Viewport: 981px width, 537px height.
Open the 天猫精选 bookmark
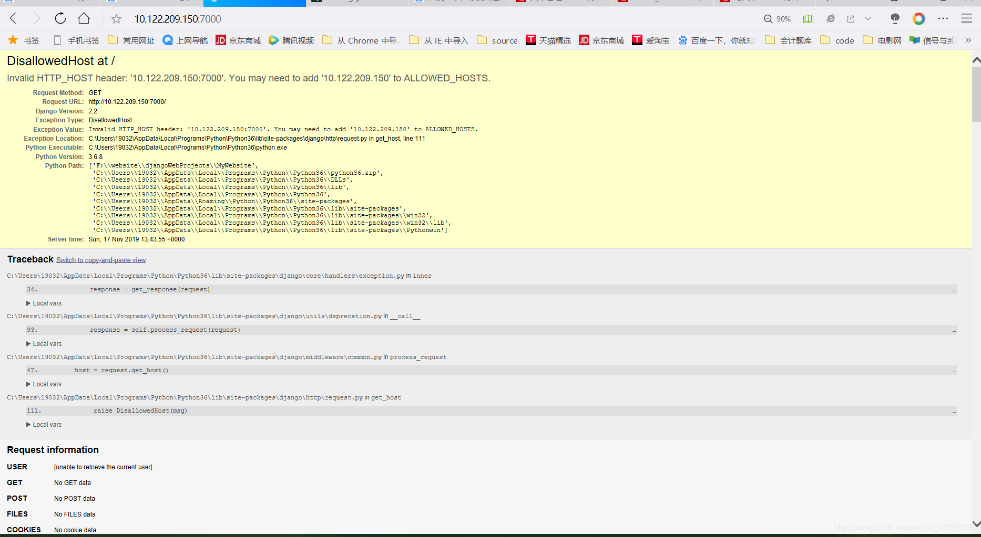point(548,40)
